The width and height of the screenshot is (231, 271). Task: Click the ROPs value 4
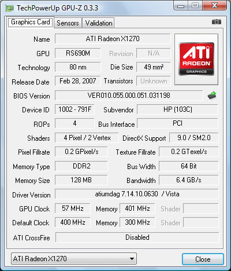pos(74,123)
